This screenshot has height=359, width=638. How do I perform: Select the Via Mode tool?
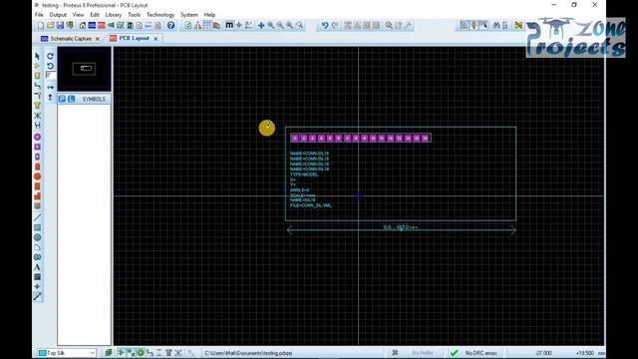coord(38,96)
